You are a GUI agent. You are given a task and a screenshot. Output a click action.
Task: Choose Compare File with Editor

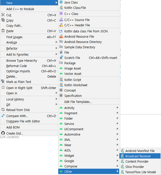(x=29, y=121)
